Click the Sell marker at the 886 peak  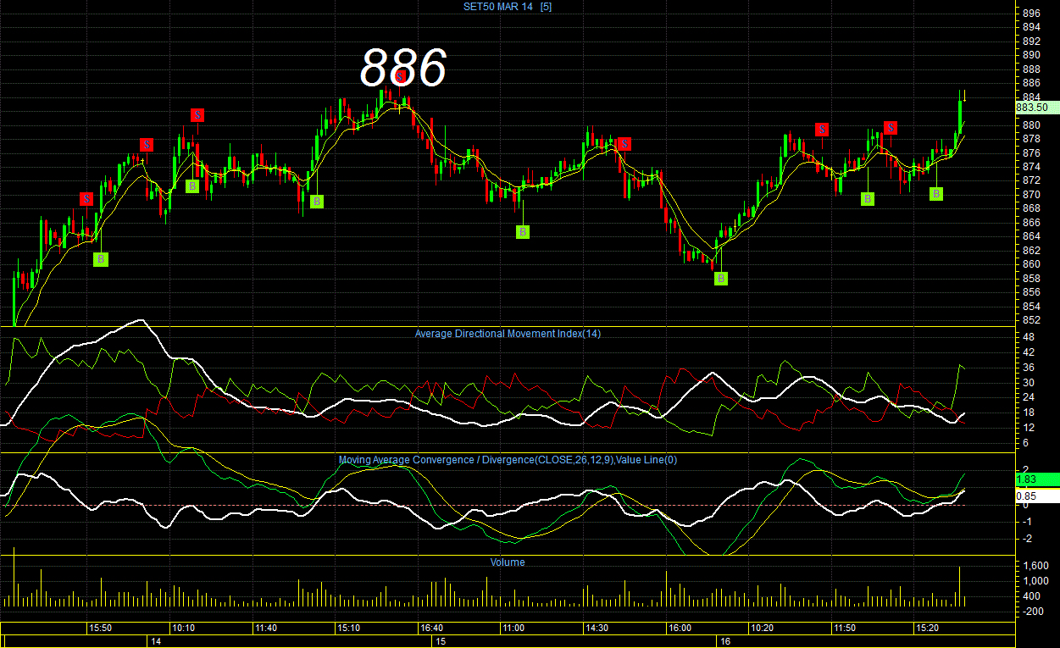(x=400, y=77)
